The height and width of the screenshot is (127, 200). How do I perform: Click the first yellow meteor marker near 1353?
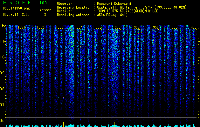pyautogui.click(x=58, y=124)
